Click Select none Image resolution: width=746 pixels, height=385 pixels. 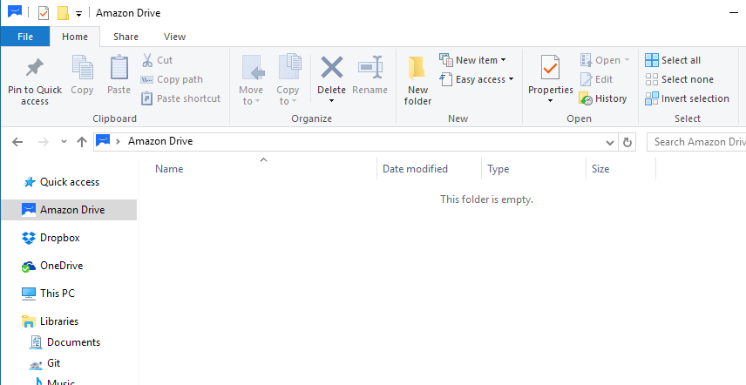click(x=680, y=79)
